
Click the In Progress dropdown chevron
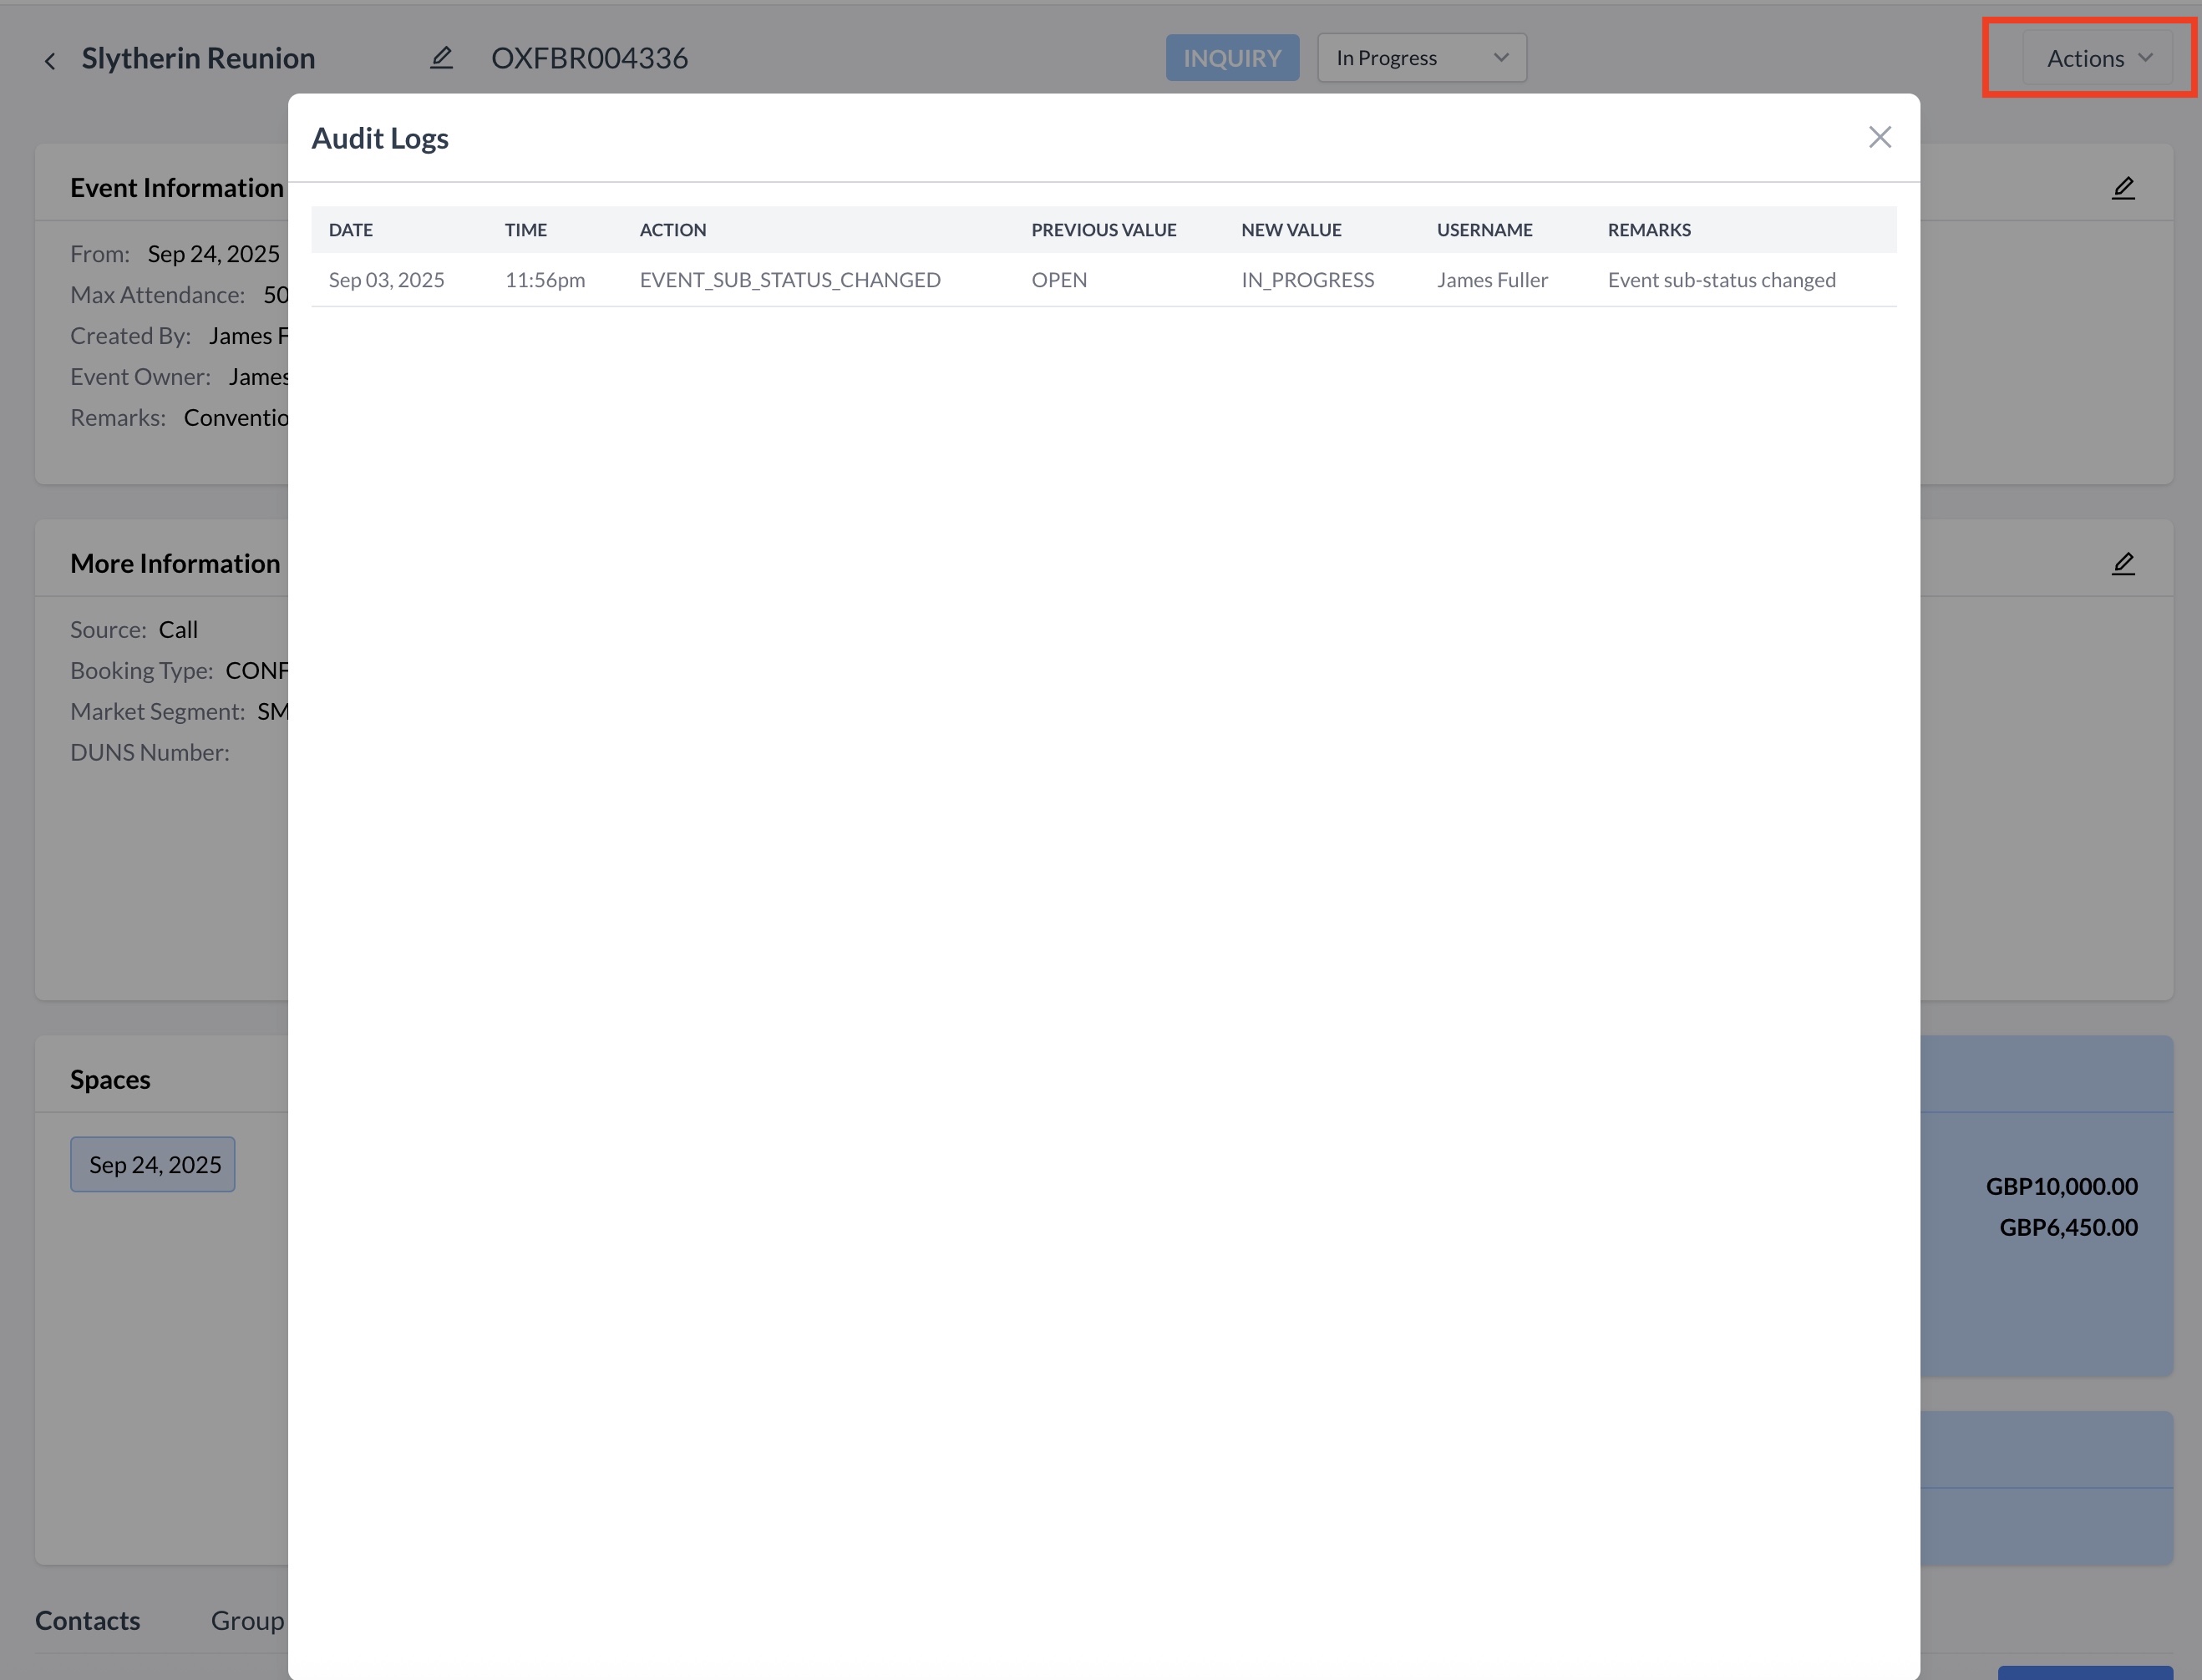1499,58
